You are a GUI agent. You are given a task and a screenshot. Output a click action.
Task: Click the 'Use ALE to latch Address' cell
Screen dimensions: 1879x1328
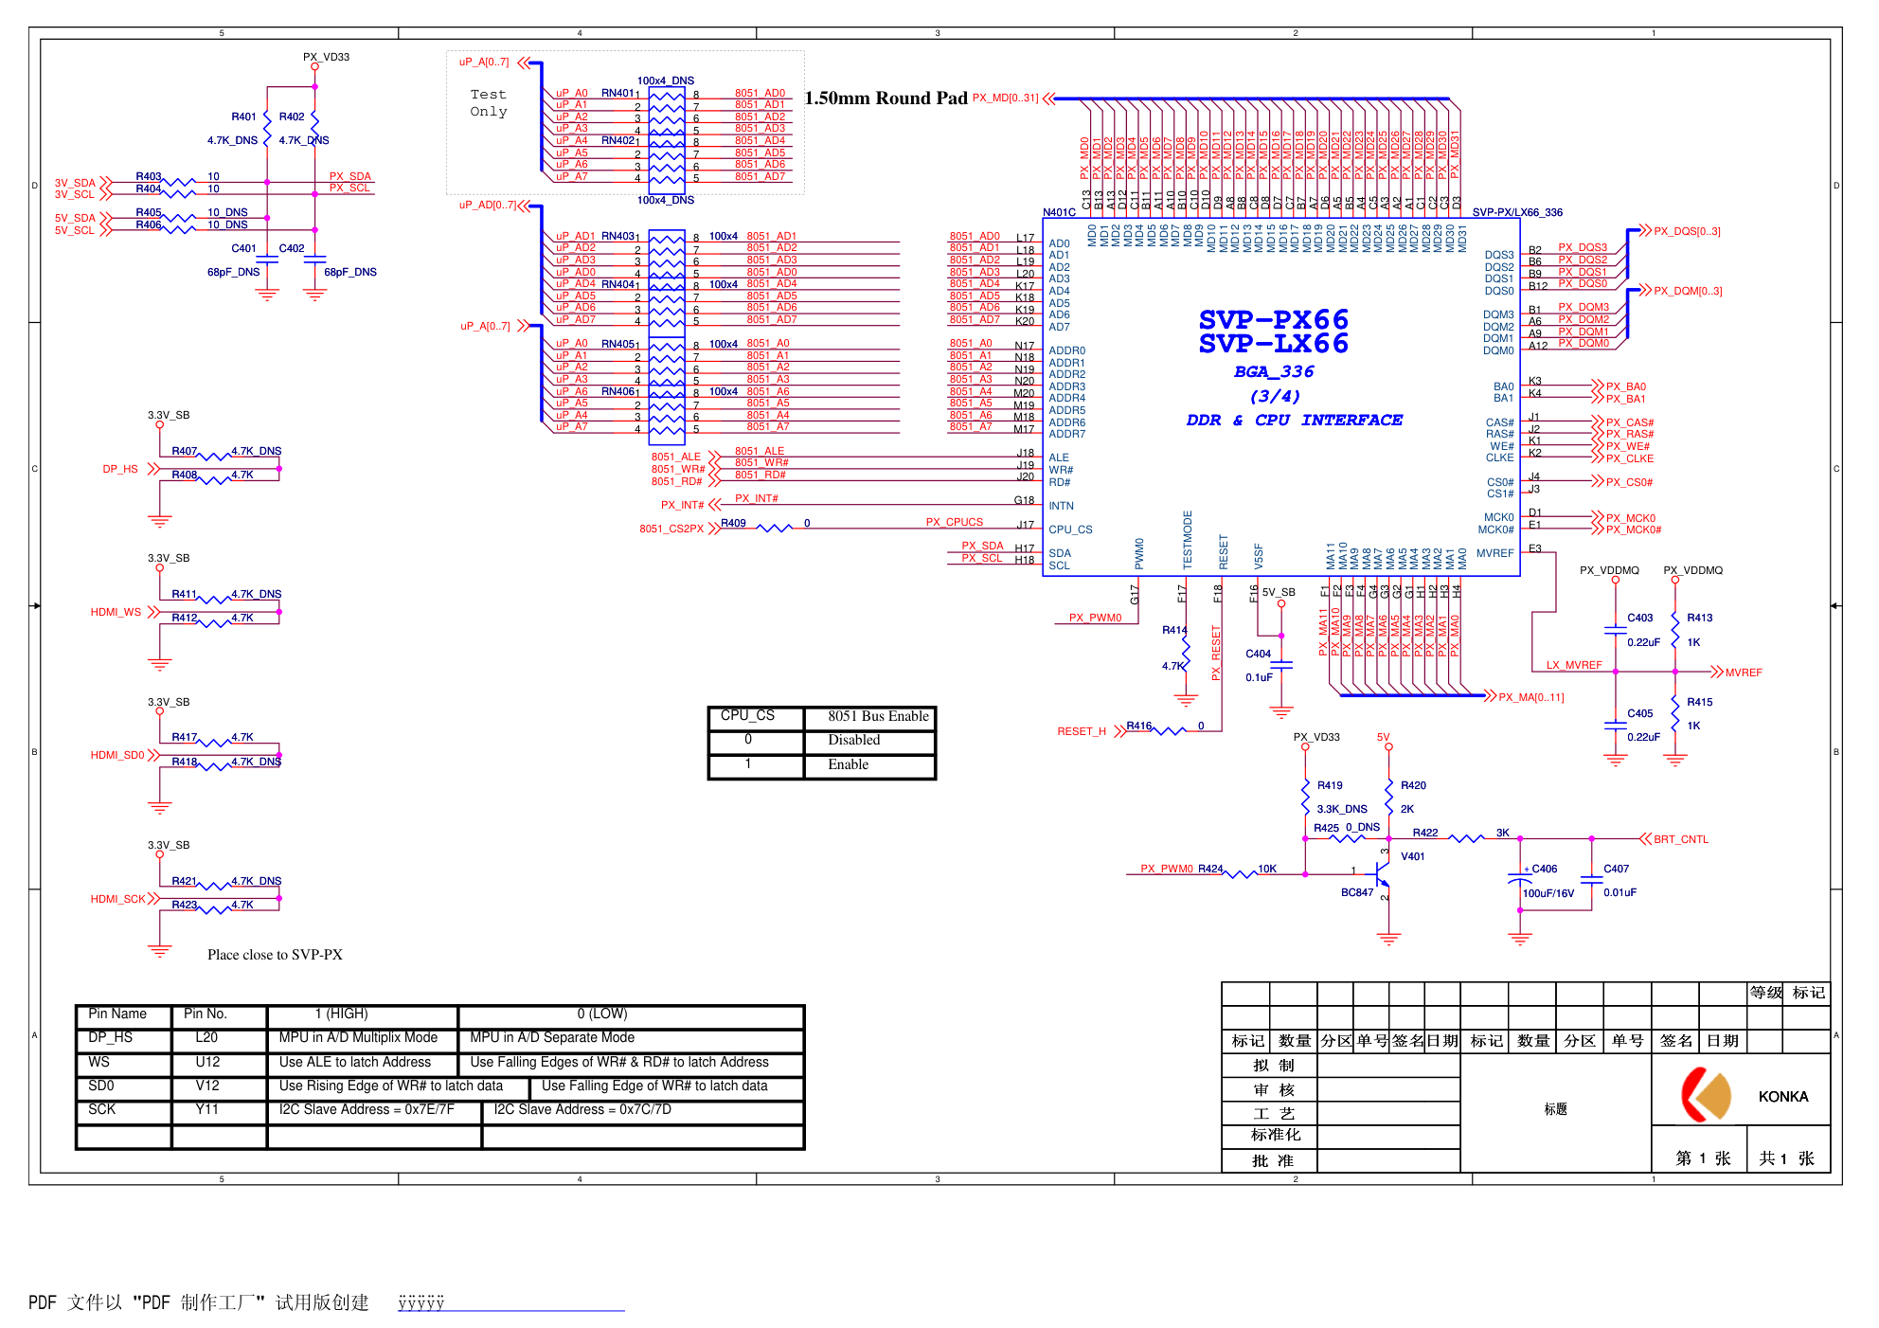[x=354, y=1062]
